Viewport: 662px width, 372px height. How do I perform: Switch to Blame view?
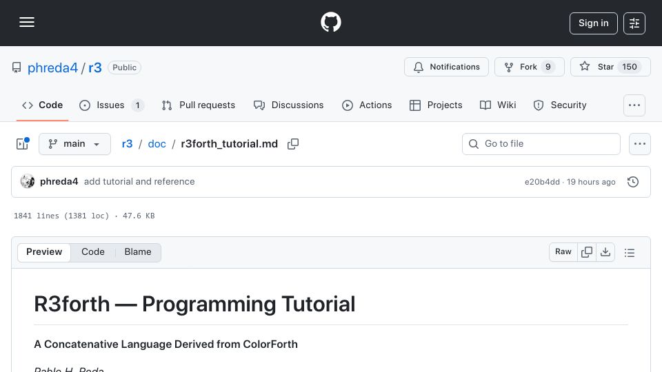(x=138, y=252)
